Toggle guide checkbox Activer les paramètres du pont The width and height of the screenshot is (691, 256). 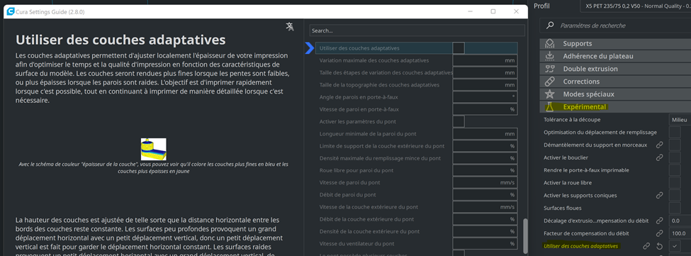pyautogui.click(x=459, y=121)
